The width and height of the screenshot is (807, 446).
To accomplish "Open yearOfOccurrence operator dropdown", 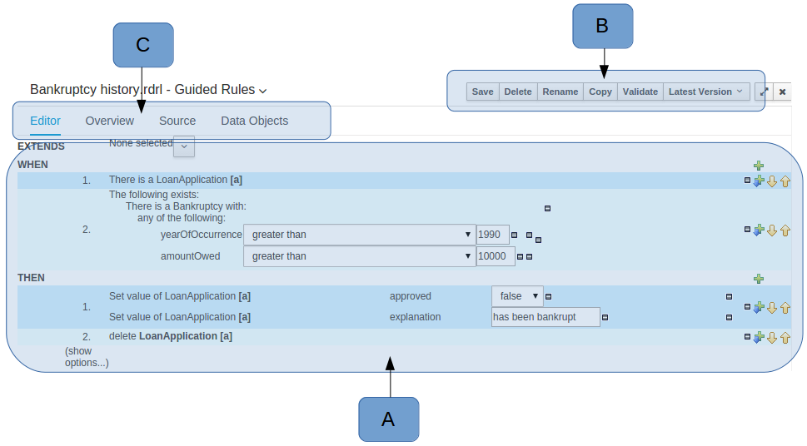I will tap(359, 235).
